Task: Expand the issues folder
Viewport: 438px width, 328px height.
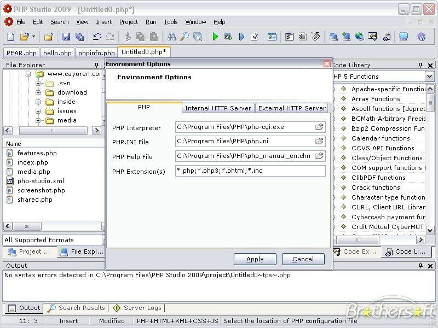Action: [x=38, y=111]
